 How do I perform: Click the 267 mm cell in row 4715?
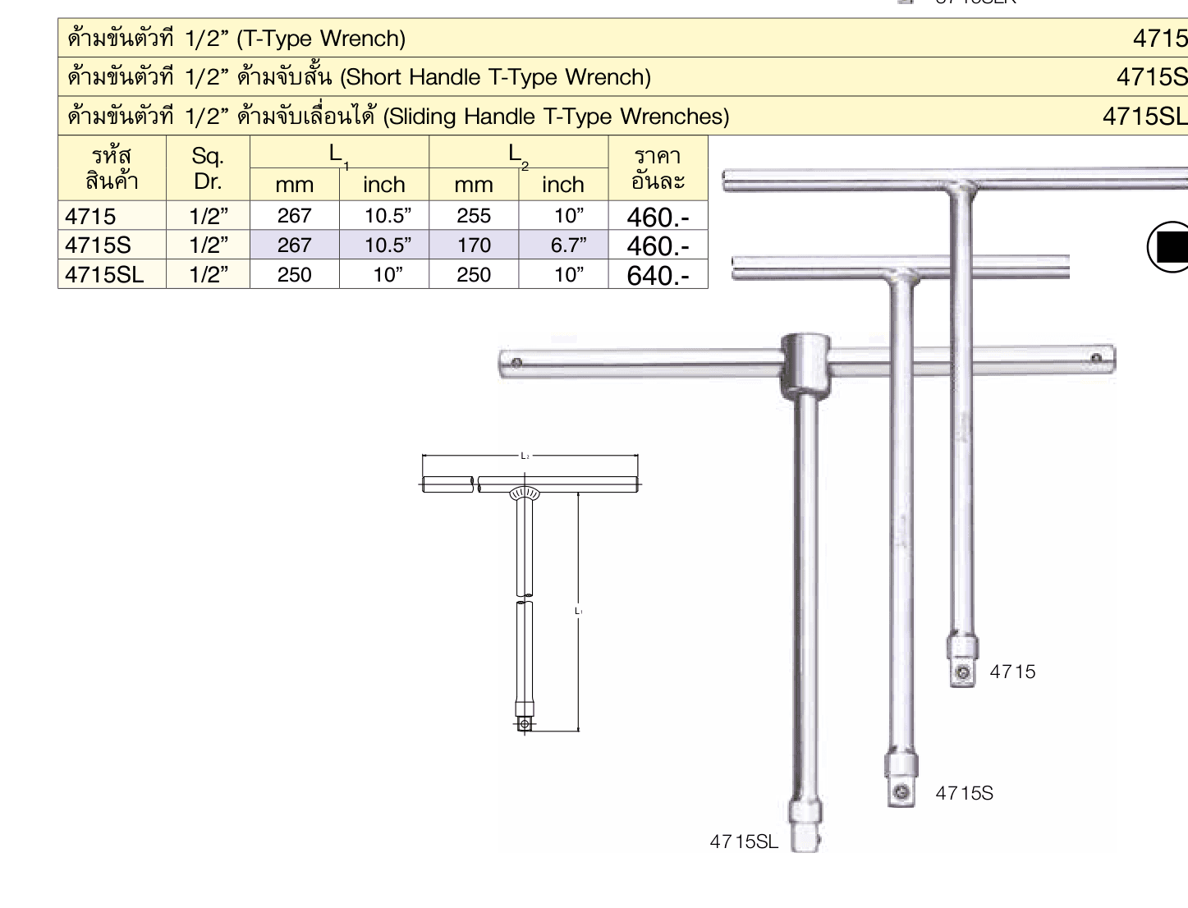pos(295,216)
